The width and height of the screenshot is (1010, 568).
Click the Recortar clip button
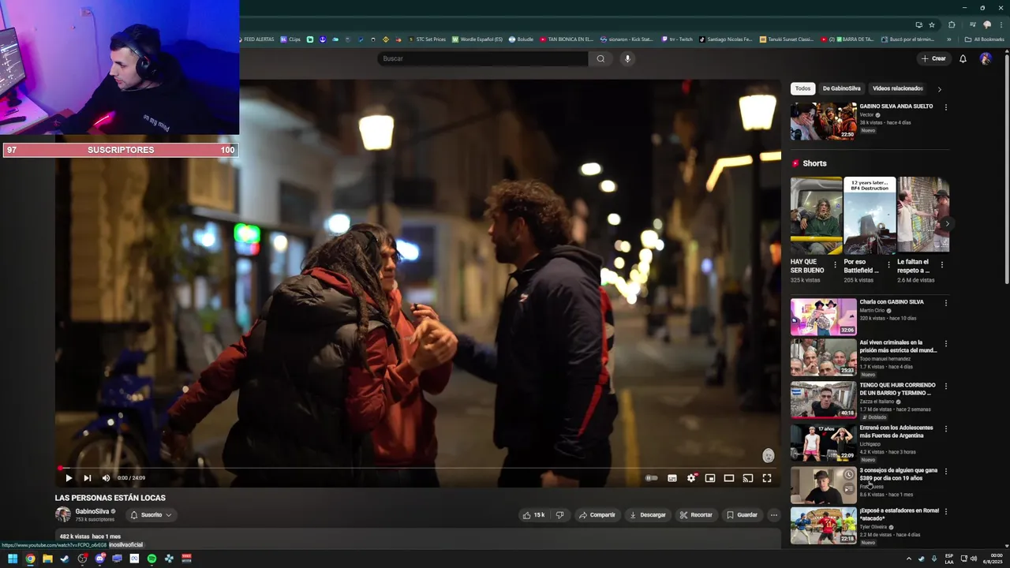pyautogui.click(x=696, y=515)
